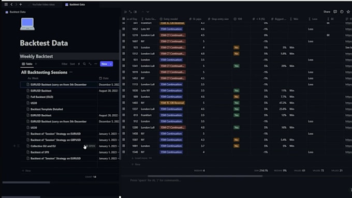
Task: Click the Backtest Data breadcrumb
Action: coord(16,12)
